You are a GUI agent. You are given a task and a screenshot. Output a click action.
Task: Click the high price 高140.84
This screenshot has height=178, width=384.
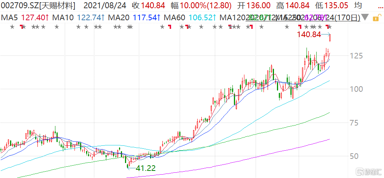tap(293, 5)
